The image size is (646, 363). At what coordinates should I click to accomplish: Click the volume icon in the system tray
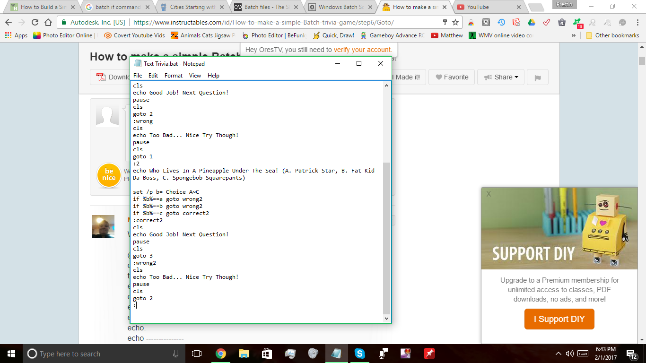pyautogui.click(x=569, y=354)
